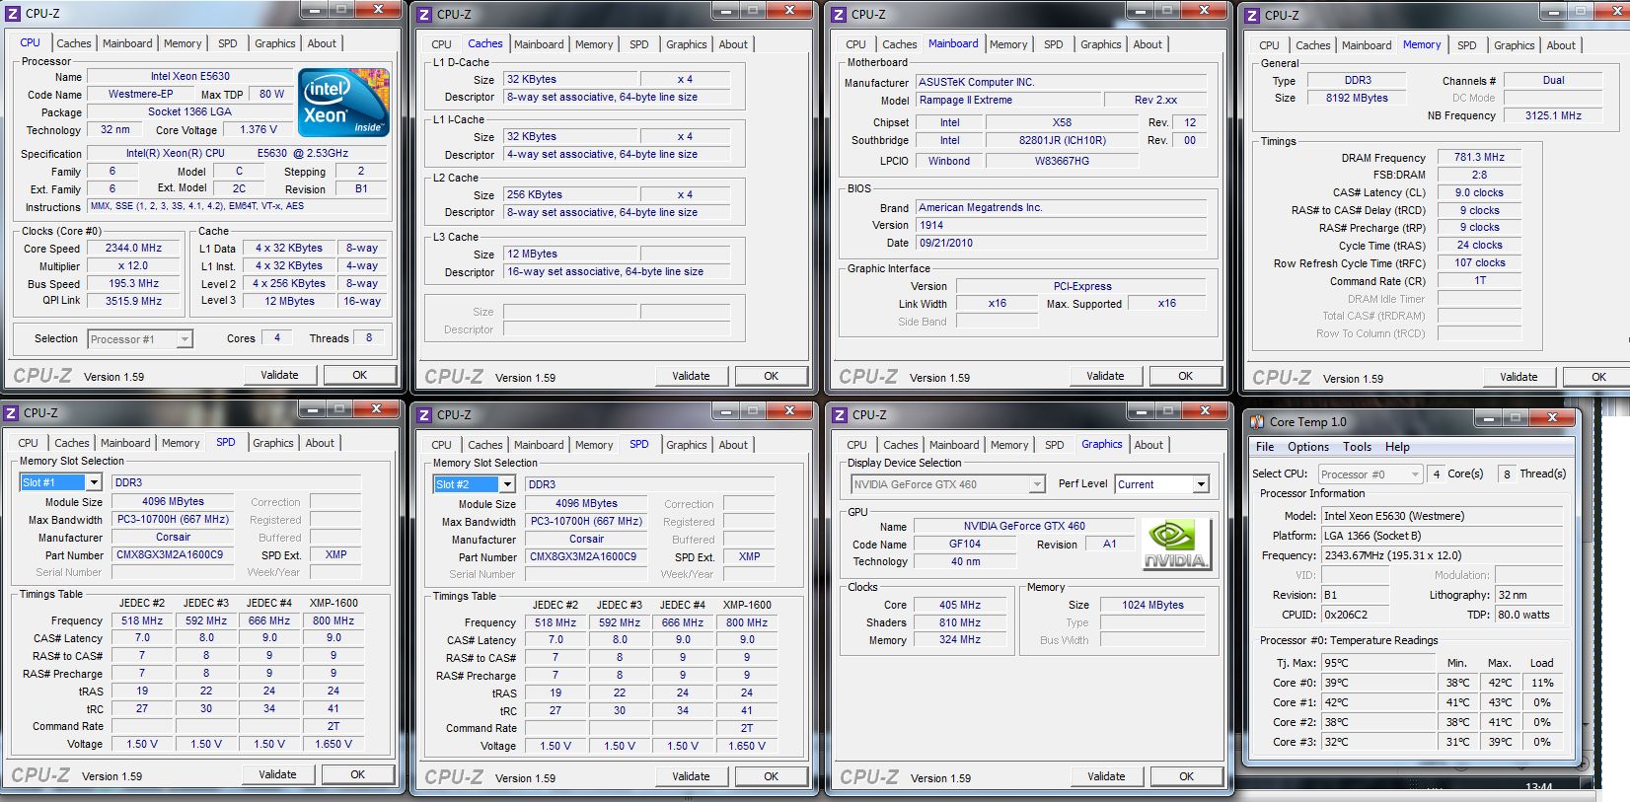Image resolution: width=1630 pixels, height=802 pixels.
Task: Click the Core Temp 1.0 title bar icon
Action: coord(1257,421)
